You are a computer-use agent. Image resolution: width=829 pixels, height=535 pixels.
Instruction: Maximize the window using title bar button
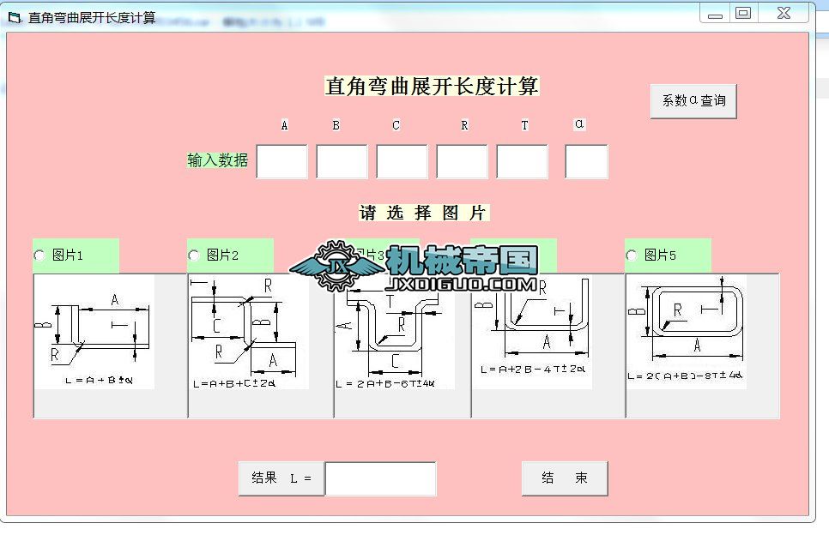coord(743,13)
